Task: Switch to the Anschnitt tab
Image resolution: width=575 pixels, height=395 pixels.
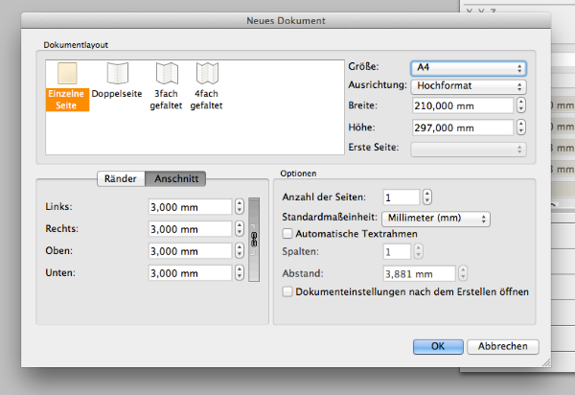Action: pos(176,178)
